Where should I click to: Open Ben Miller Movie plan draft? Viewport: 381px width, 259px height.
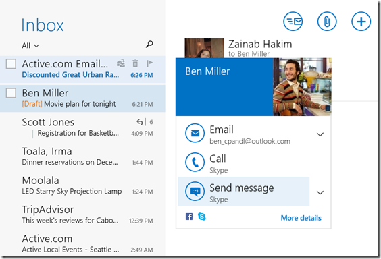click(x=82, y=98)
